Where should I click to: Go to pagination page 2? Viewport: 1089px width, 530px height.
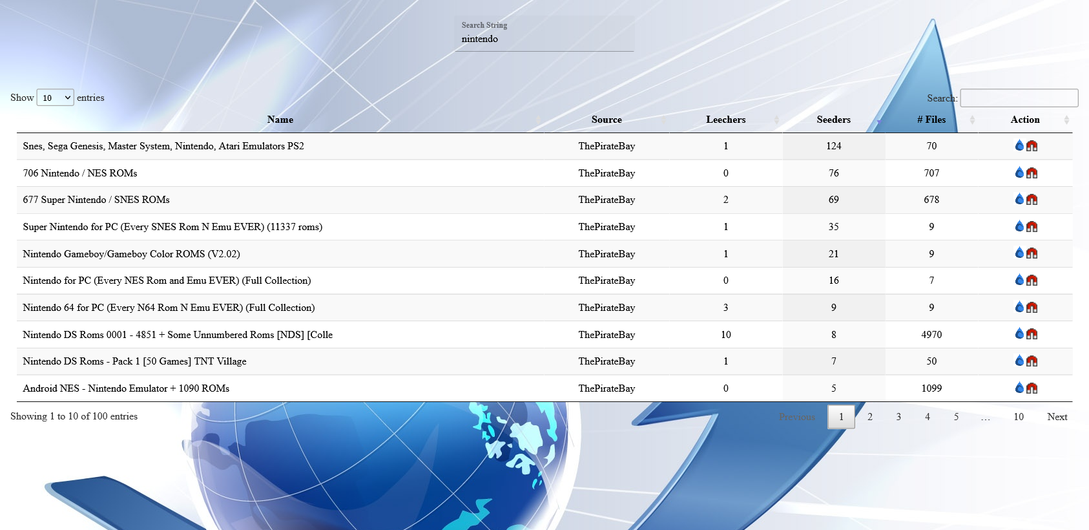click(870, 417)
